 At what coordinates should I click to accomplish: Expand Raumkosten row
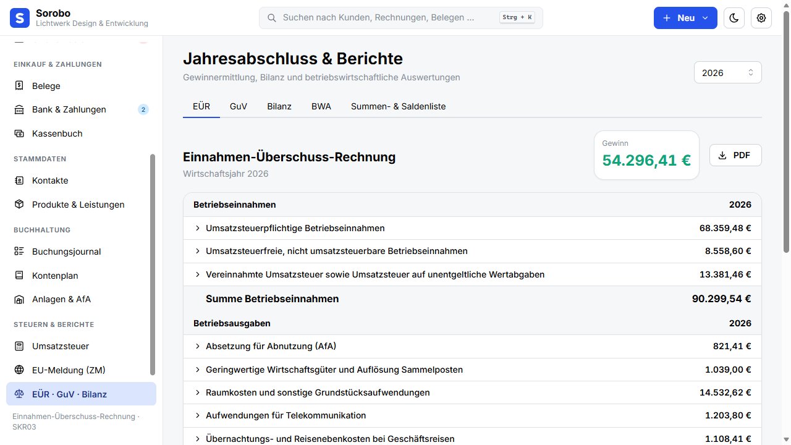pos(472,392)
